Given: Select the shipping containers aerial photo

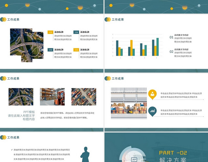Looking at the screenshot, I should tap(84, 97).
